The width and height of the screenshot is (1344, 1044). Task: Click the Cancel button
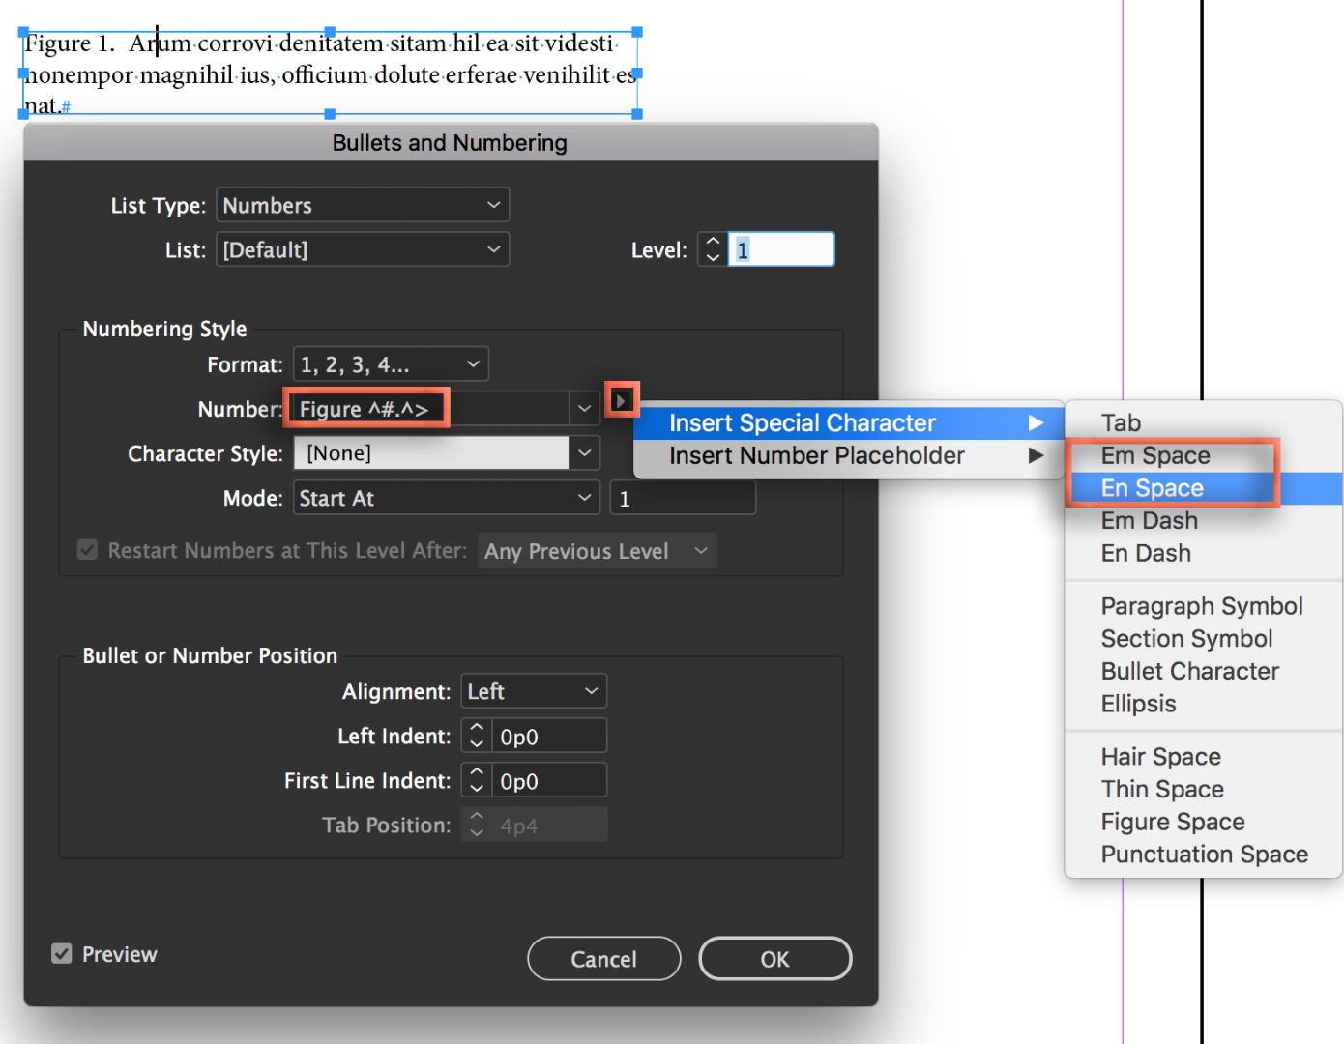(604, 959)
